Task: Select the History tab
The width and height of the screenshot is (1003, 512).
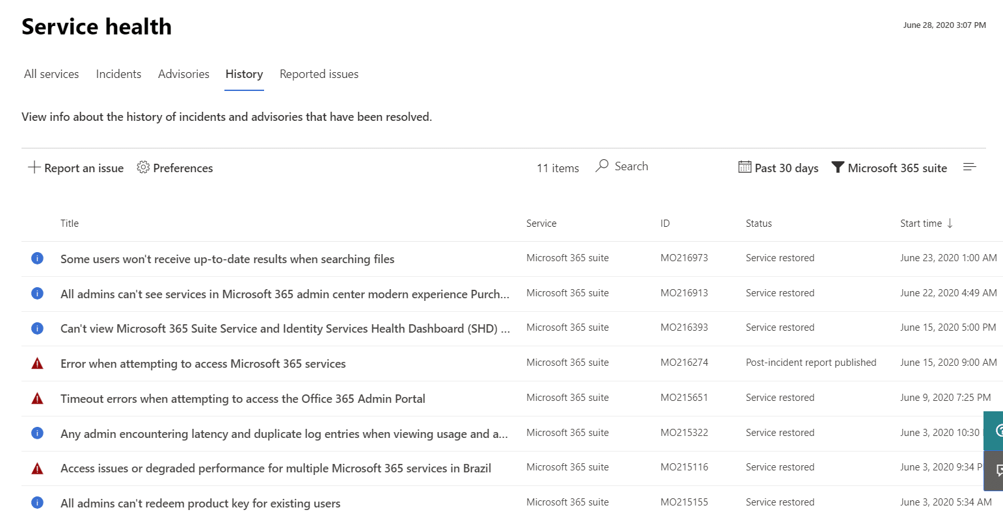Action: coord(244,74)
